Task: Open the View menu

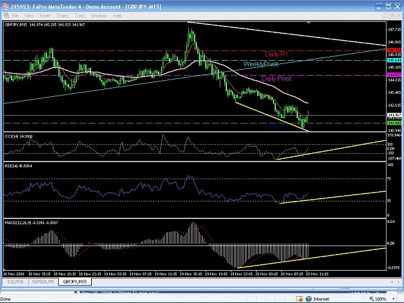Action: 29,16
